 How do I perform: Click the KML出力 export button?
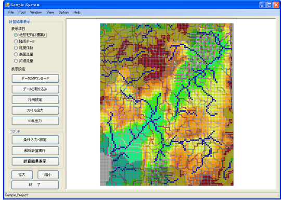pyautogui.click(x=35, y=121)
